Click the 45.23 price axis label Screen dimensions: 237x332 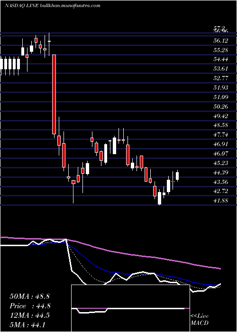point(221,163)
